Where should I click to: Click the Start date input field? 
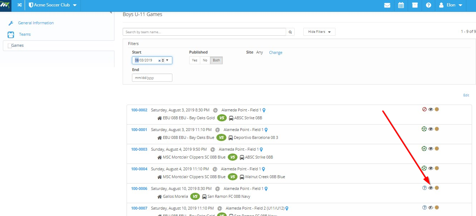pos(152,60)
